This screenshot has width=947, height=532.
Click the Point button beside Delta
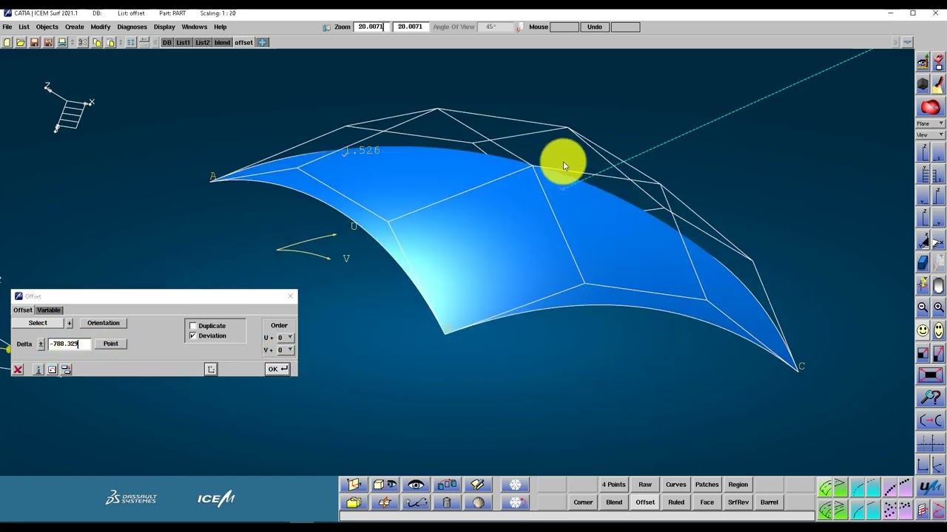tap(110, 344)
